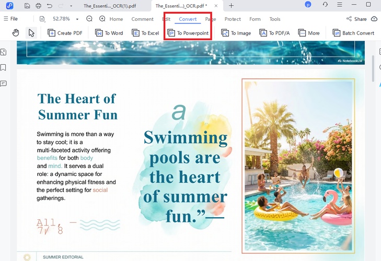The height and width of the screenshot is (261, 381).
Task: Open a new tab with plus icon
Action: (231, 6)
